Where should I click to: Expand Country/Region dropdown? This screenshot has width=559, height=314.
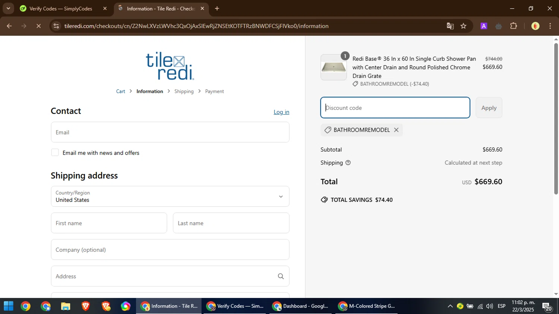coord(170,196)
